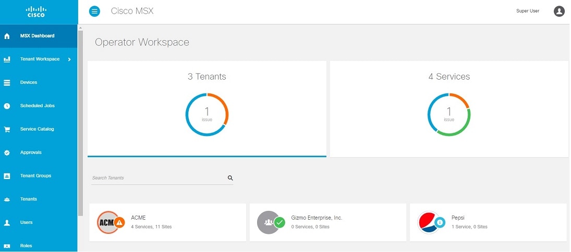The height and width of the screenshot is (252, 571).
Task: Open Users menu item
Action: click(39, 222)
